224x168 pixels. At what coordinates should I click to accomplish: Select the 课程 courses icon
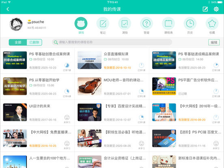(x=81, y=24)
